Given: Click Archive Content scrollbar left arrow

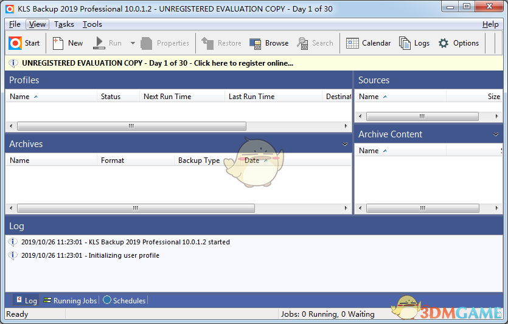Looking at the screenshot, I should coord(360,208).
